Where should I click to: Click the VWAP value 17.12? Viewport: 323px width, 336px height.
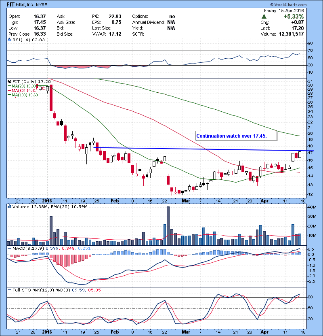pos(115,34)
